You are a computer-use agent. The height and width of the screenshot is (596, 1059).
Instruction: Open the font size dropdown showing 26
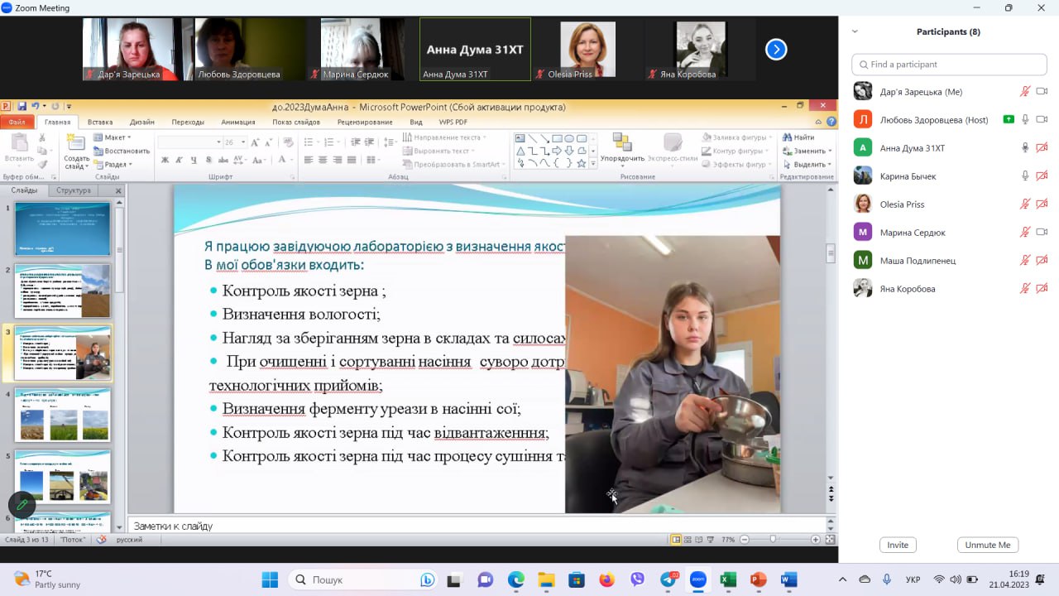point(242,142)
